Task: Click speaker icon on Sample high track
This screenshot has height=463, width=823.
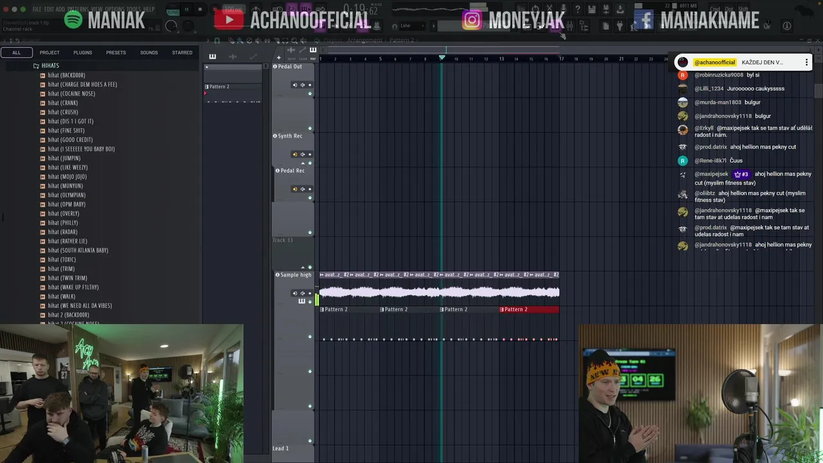Action: (x=302, y=293)
